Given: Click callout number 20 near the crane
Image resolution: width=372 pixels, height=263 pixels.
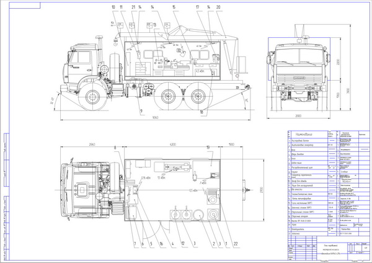Looking at the screenshot, I should point(217,6).
